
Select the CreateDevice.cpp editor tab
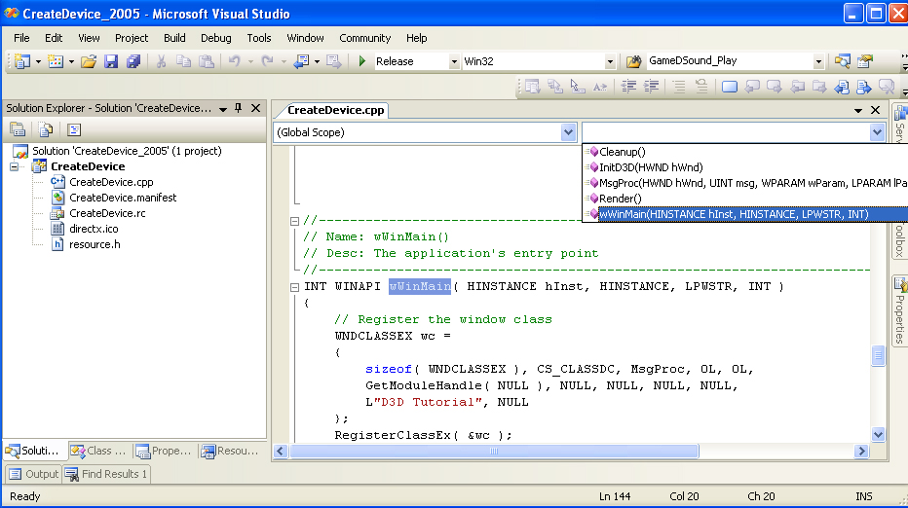pos(335,110)
